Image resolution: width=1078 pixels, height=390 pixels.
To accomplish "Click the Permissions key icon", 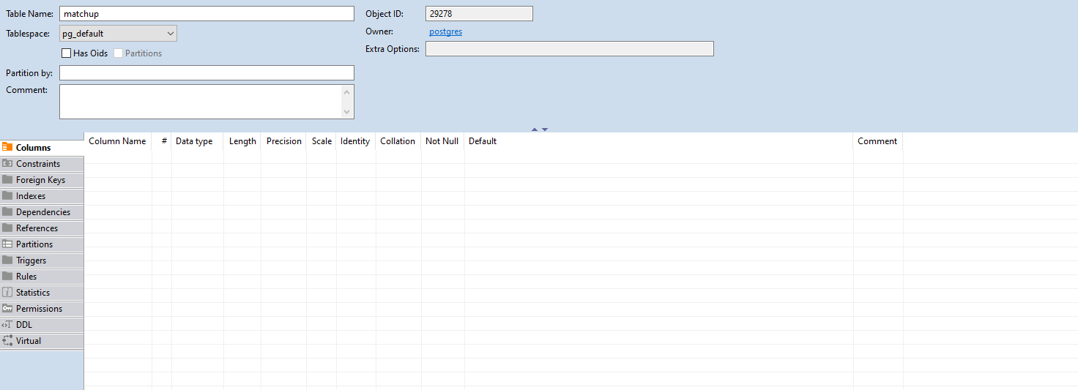I will click(7, 308).
